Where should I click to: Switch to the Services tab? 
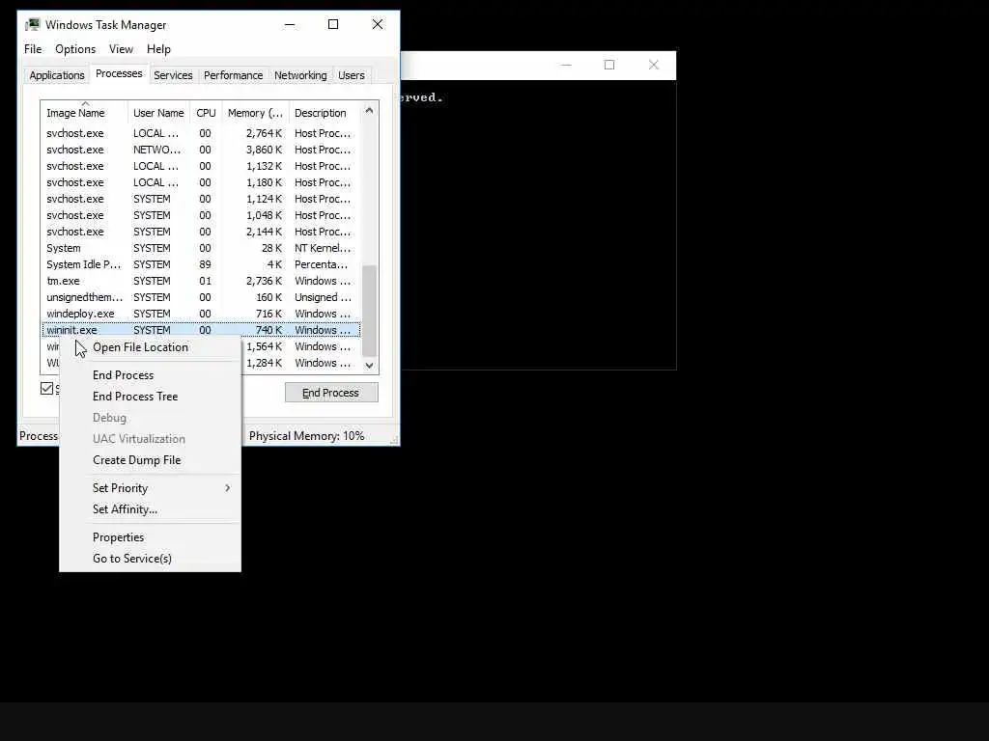(173, 75)
